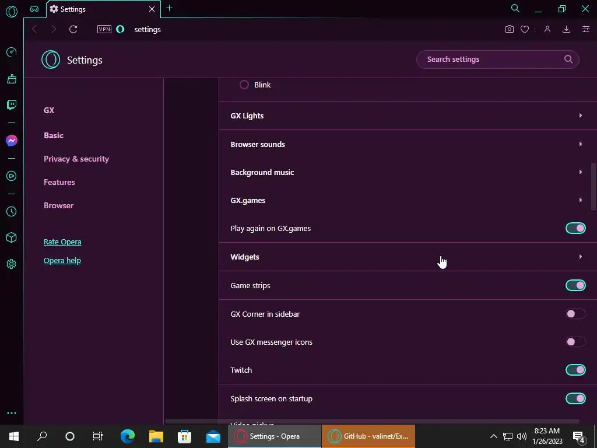Open Mail app from taskbar
This screenshot has height=448, width=597.
213,436
